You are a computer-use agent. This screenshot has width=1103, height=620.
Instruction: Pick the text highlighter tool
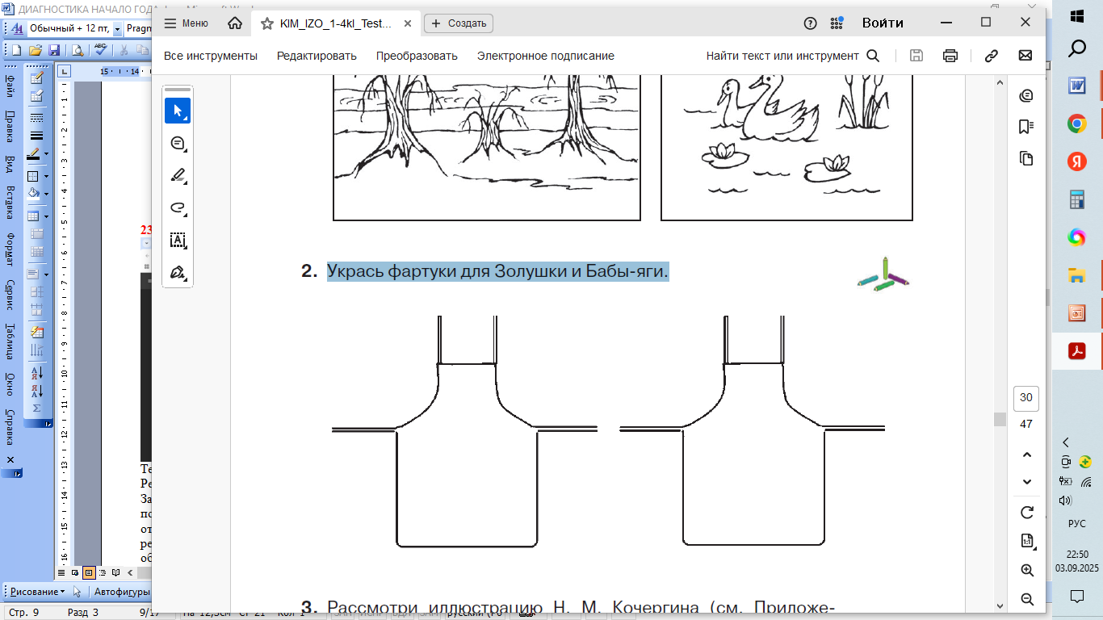(x=178, y=175)
